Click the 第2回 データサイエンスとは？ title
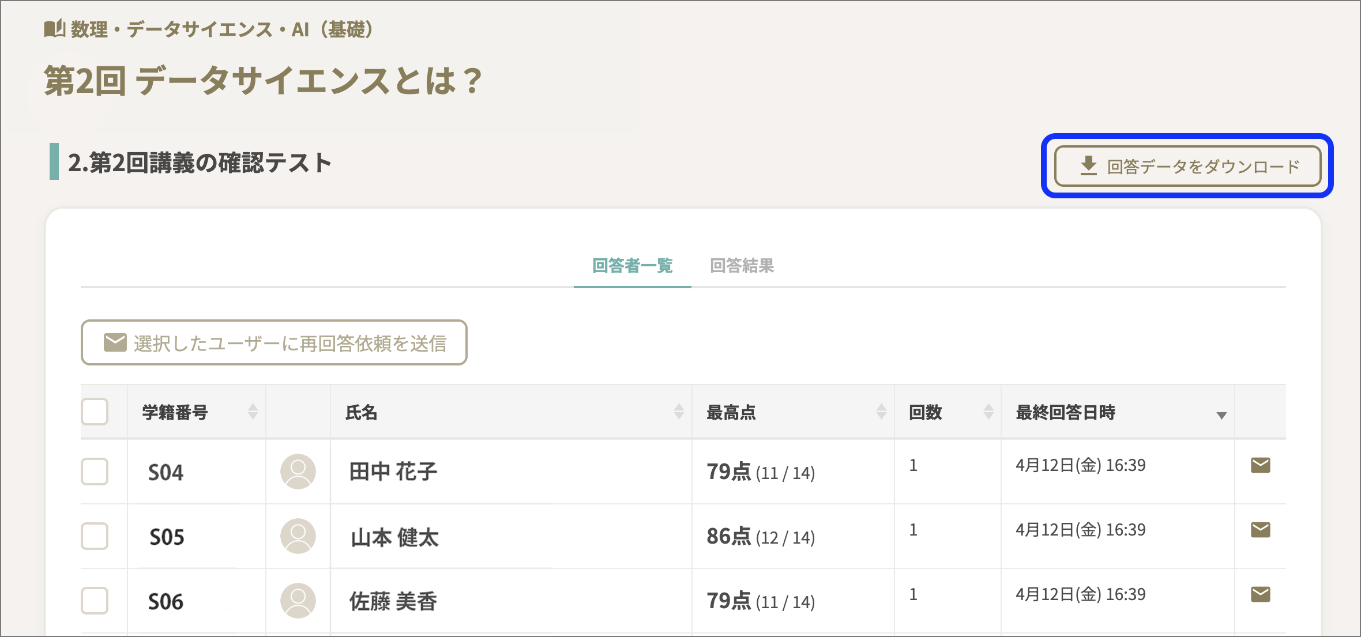Image resolution: width=1361 pixels, height=637 pixels. pos(263,80)
